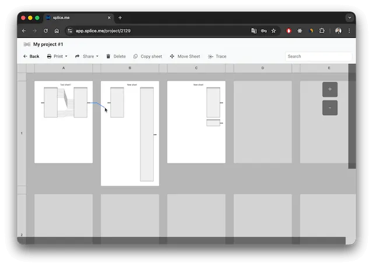Click the red extension icon in toolbar
The image size is (373, 267).
coord(289,31)
